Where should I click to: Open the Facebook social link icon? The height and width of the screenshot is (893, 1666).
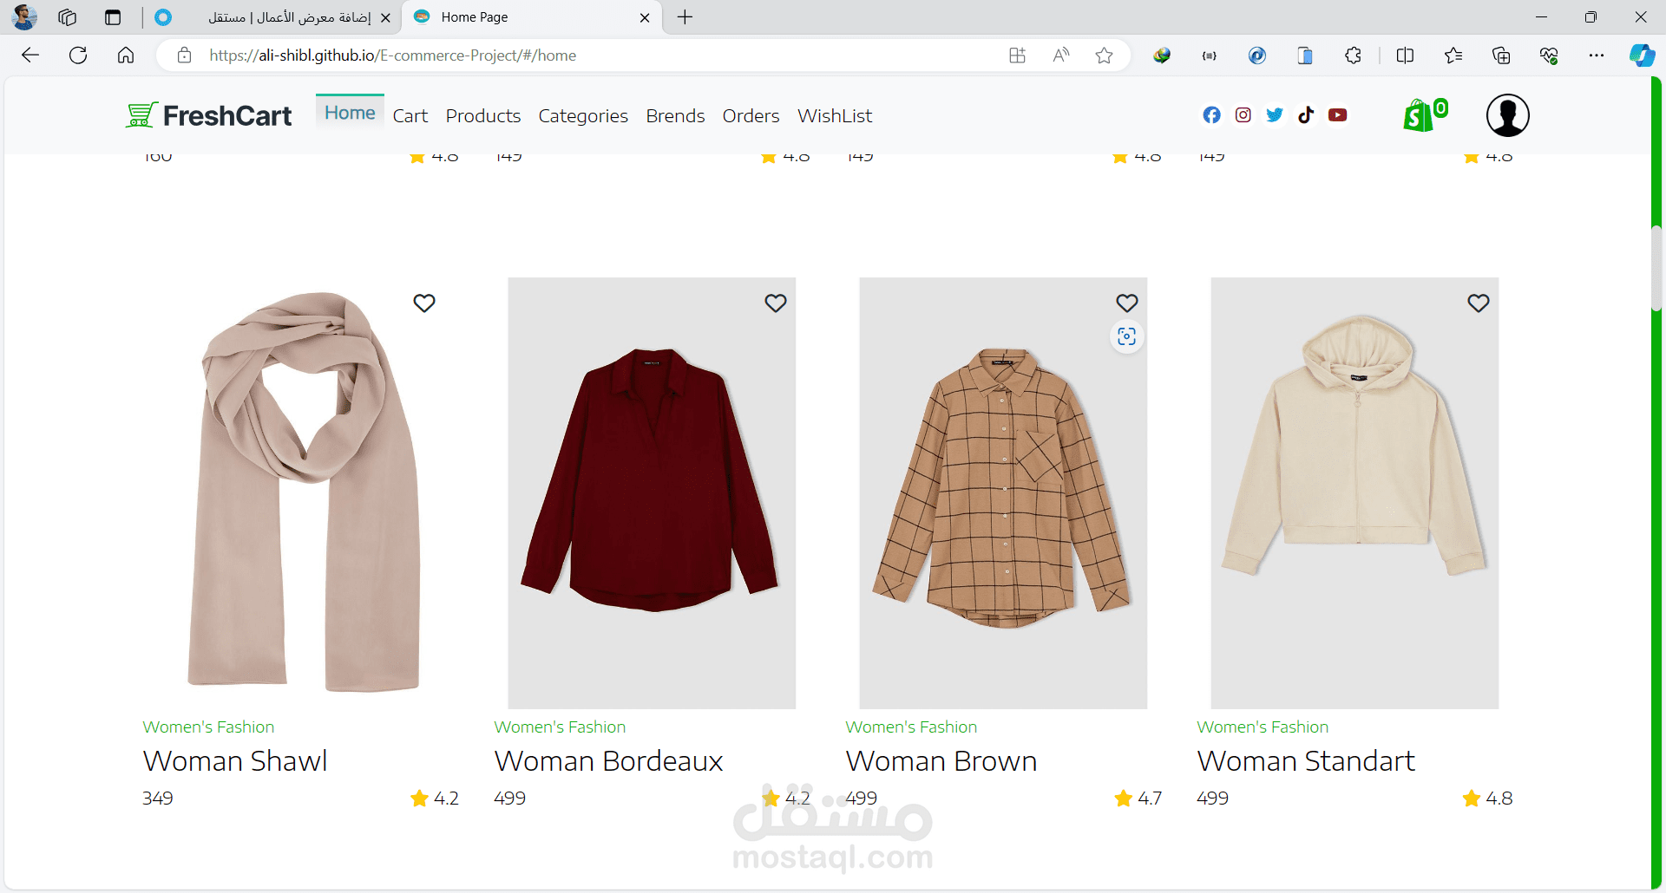(x=1212, y=115)
